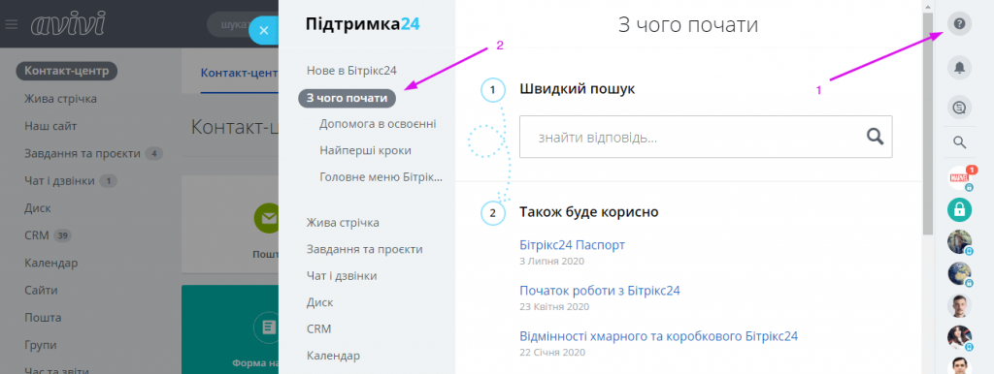This screenshot has width=994, height=374.
Task: Select 'Нове в Бітрікс24' in help menu
Action: pos(351,70)
